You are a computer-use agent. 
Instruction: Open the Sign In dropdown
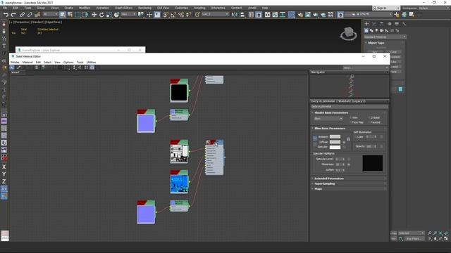386,8
